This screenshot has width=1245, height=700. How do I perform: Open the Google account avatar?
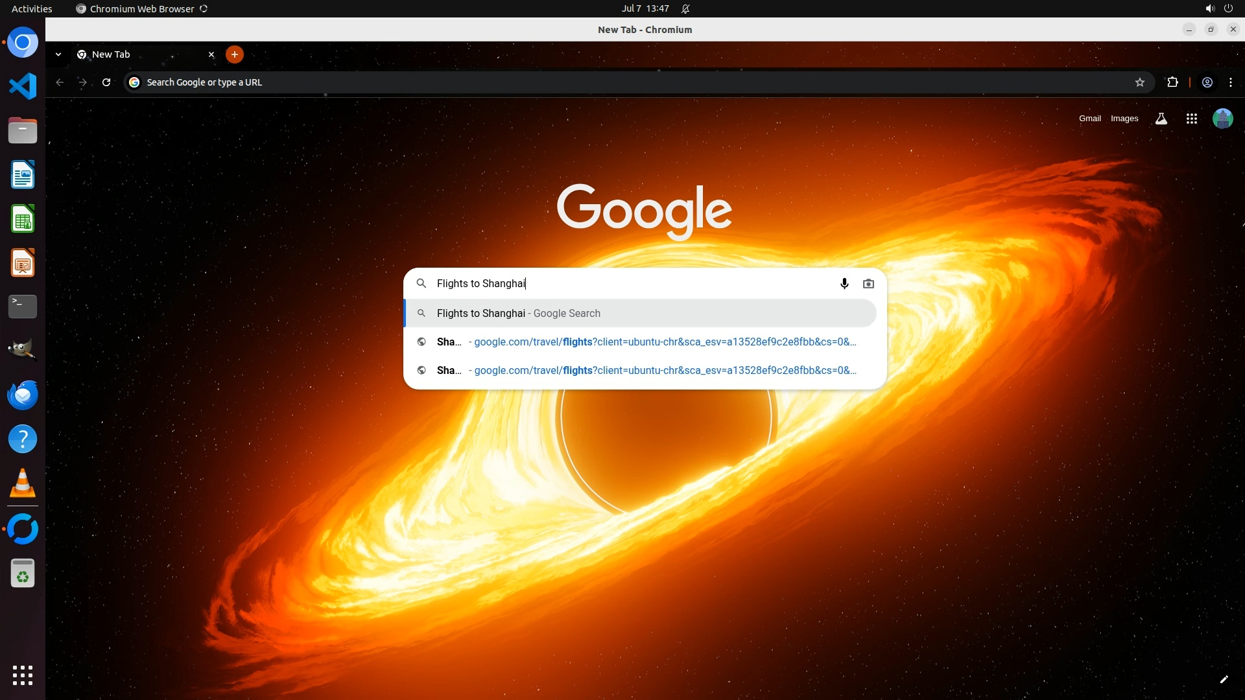(1222, 119)
